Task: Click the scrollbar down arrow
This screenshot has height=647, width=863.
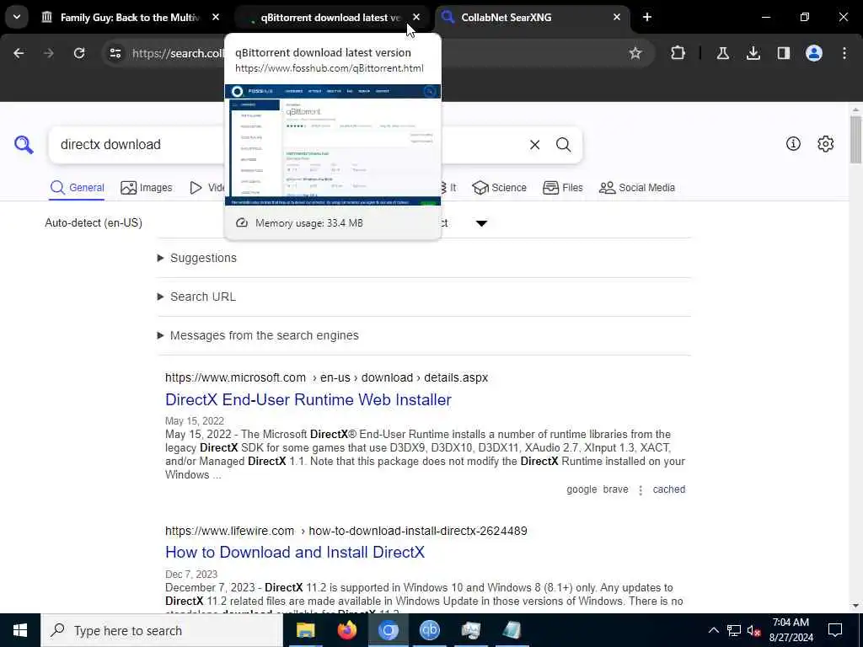Action: click(x=855, y=607)
